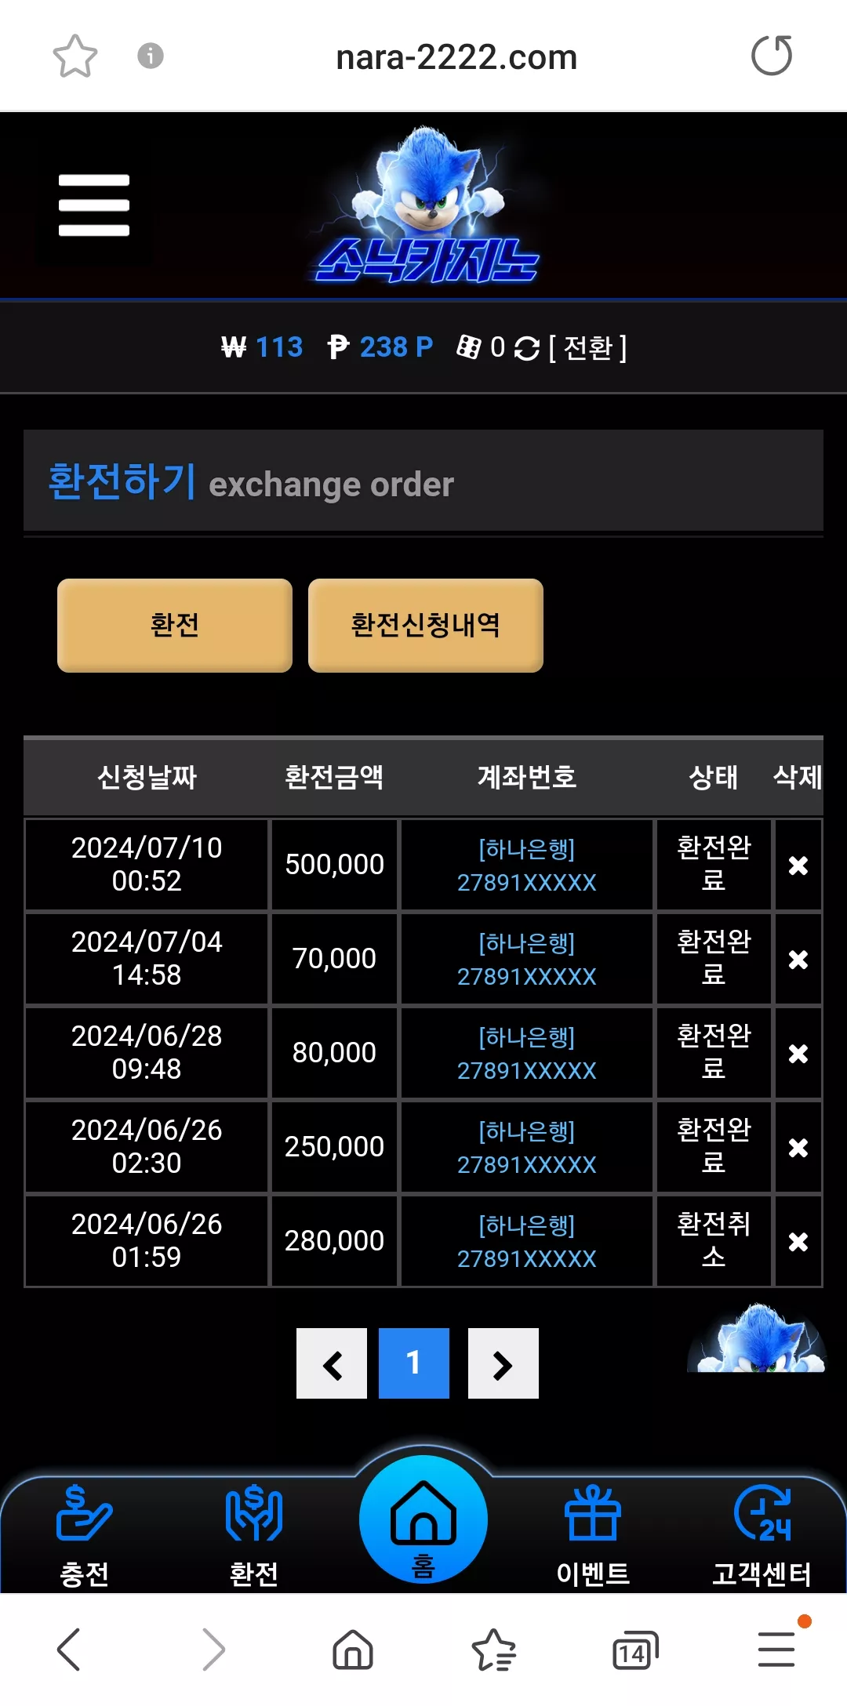Image resolution: width=847 pixels, height=1706 pixels.
Task: Switch to the 환전 tab
Action: click(175, 625)
